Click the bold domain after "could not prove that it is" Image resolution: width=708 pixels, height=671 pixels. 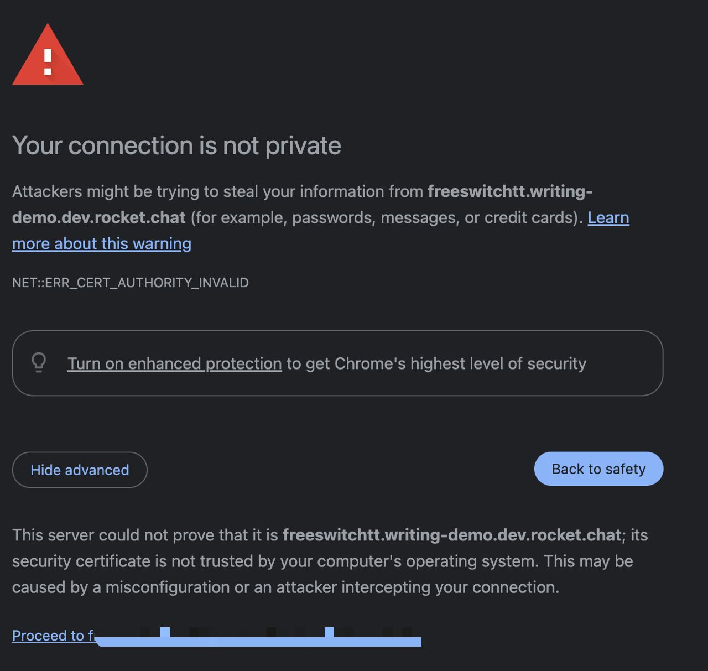tap(452, 535)
